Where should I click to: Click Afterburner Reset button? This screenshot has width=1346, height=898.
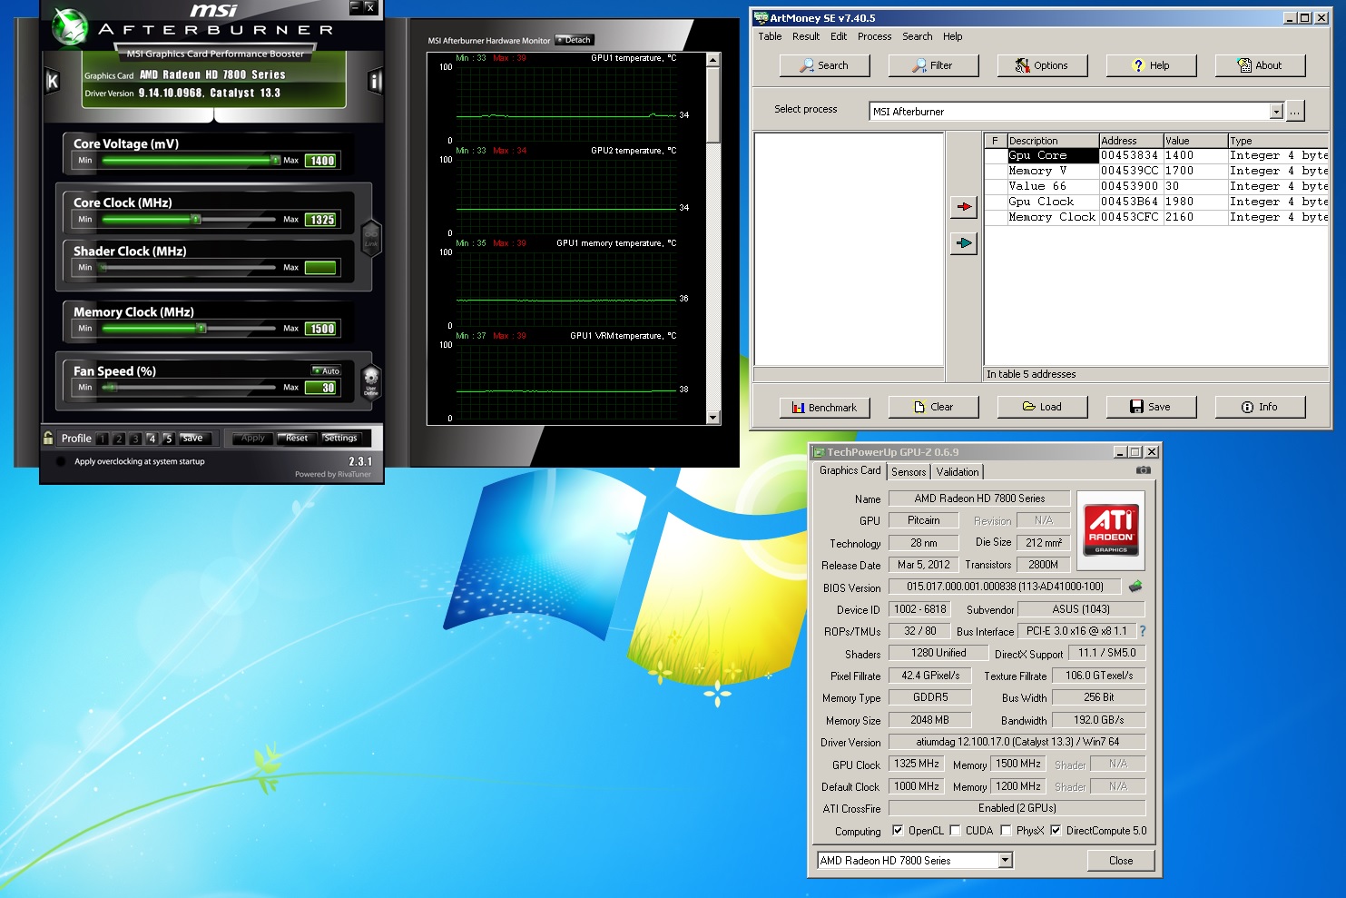296,438
